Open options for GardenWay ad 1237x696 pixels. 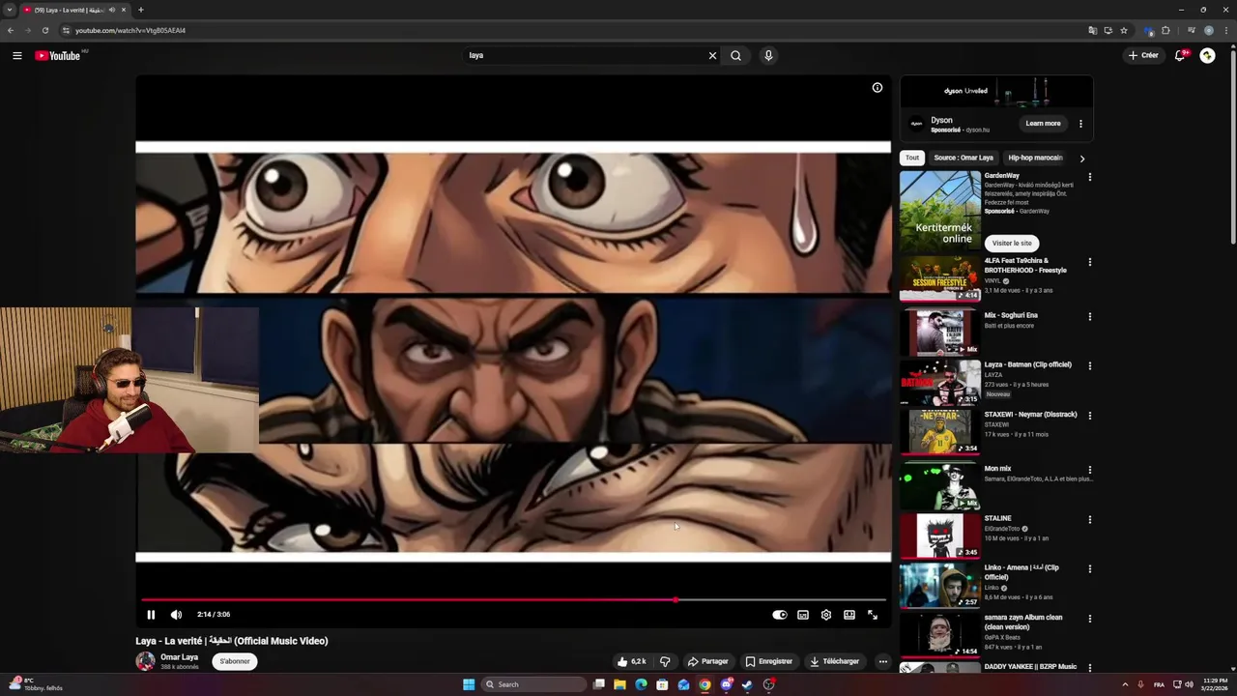pyautogui.click(x=1090, y=177)
